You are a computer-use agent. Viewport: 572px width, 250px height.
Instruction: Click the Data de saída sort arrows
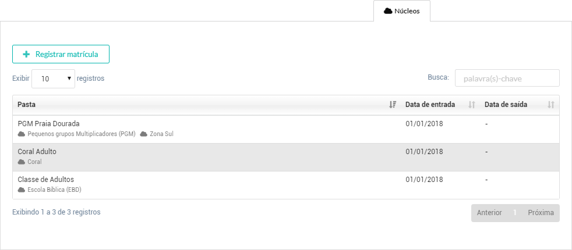pyautogui.click(x=551, y=105)
